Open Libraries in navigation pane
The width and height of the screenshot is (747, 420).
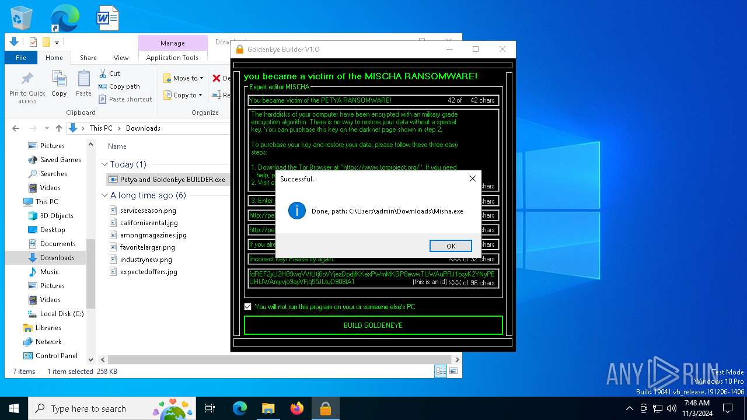[x=41, y=328]
